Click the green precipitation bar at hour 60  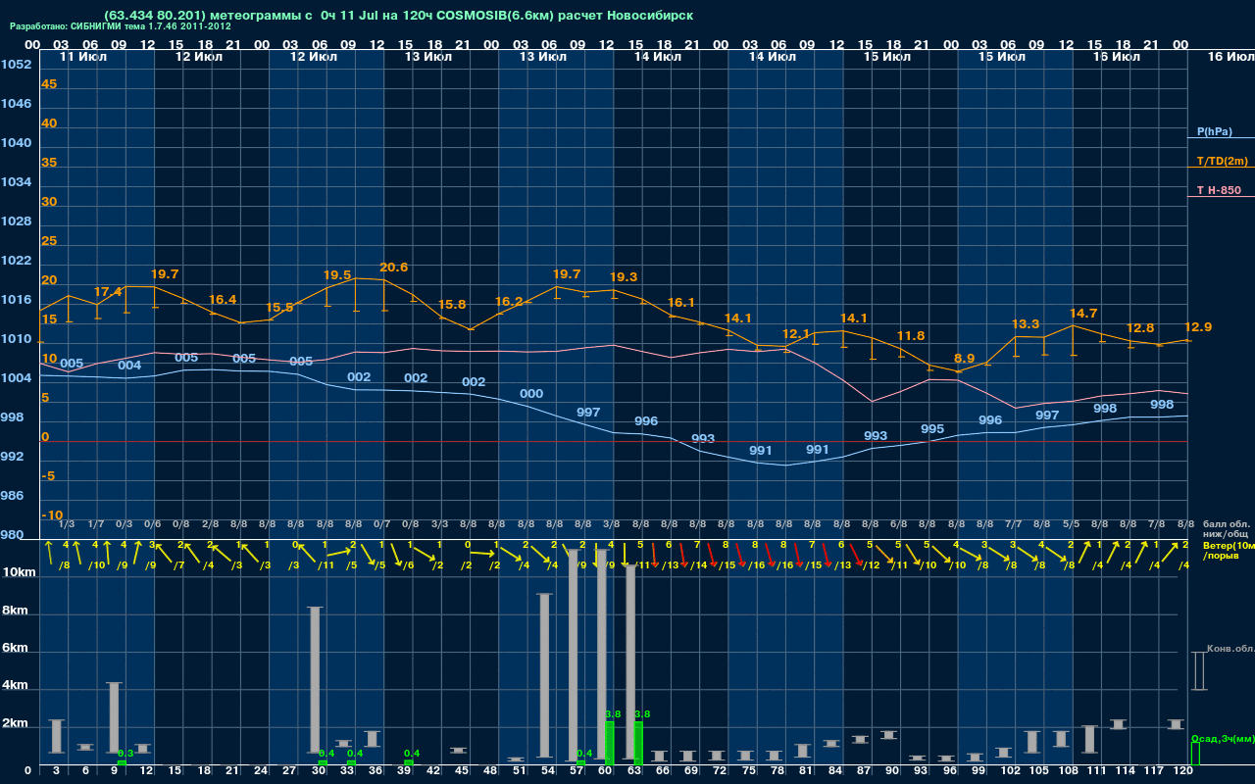610,743
